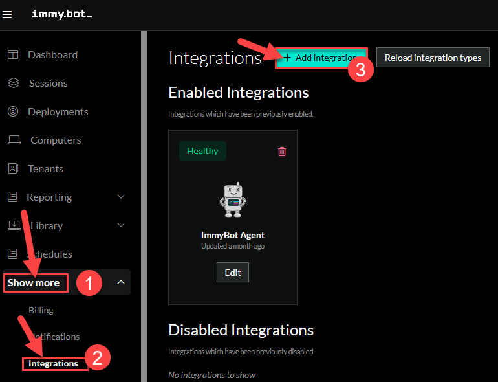Screen dimensions: 498x382
Task: Click the Dashboard icon in sidebar
Action: 13,55
